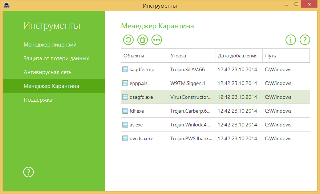Click the file icon next to eppp.xls

click(125, 83)
